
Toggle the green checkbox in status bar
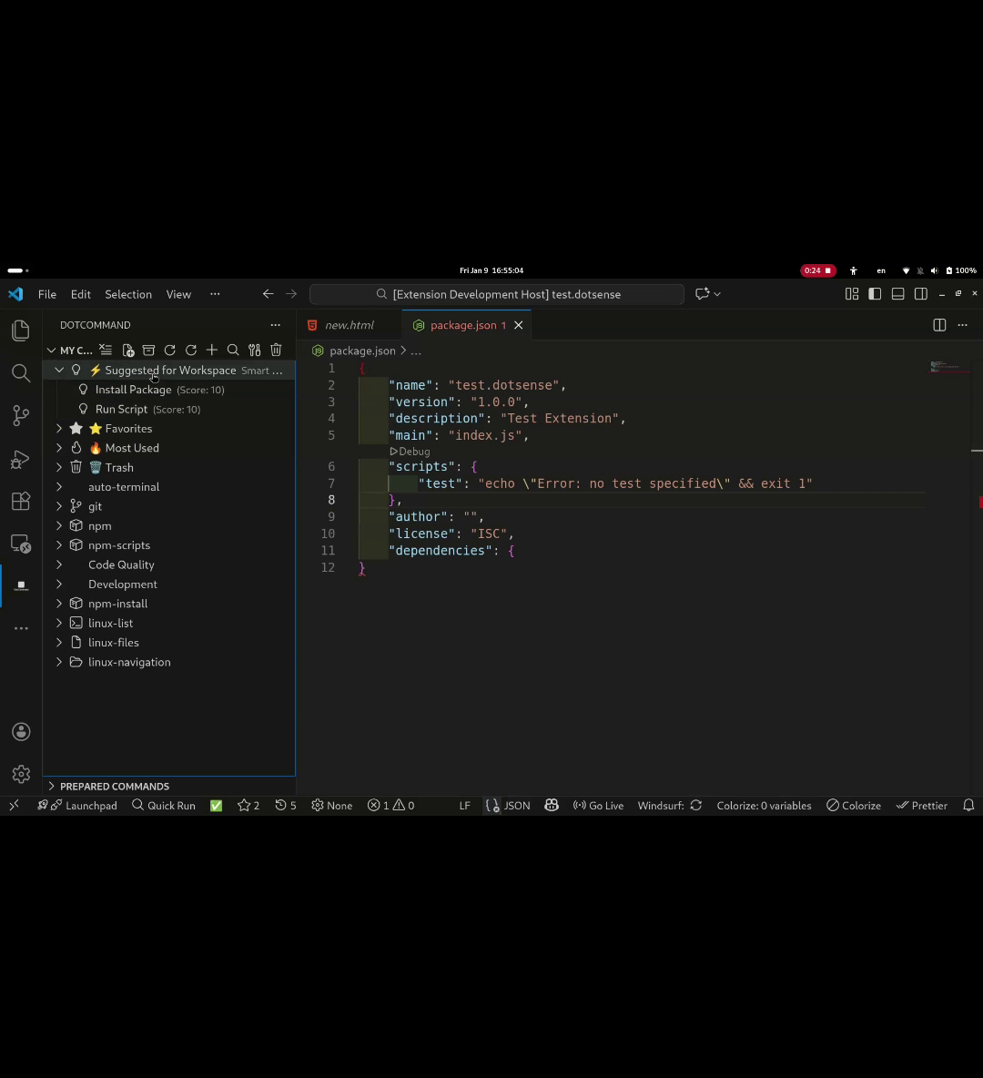(216, 805)
